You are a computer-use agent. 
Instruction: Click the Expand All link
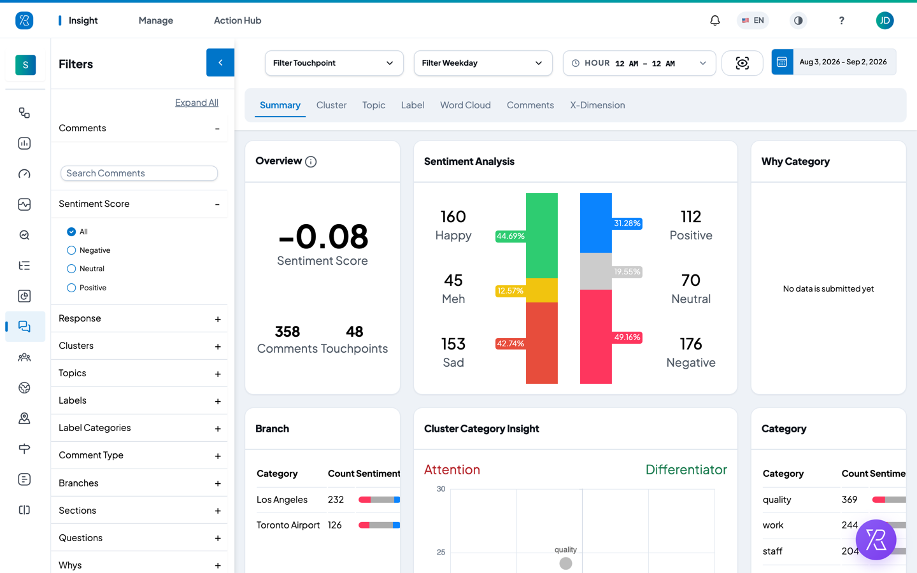(197, 103)
